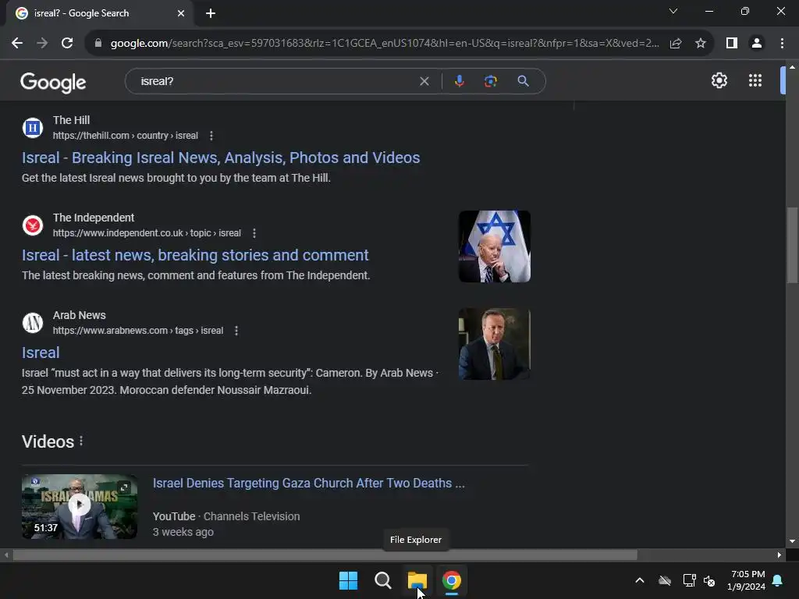Share this page from address bar
799x599 pixels.
(x=676, y=44)
